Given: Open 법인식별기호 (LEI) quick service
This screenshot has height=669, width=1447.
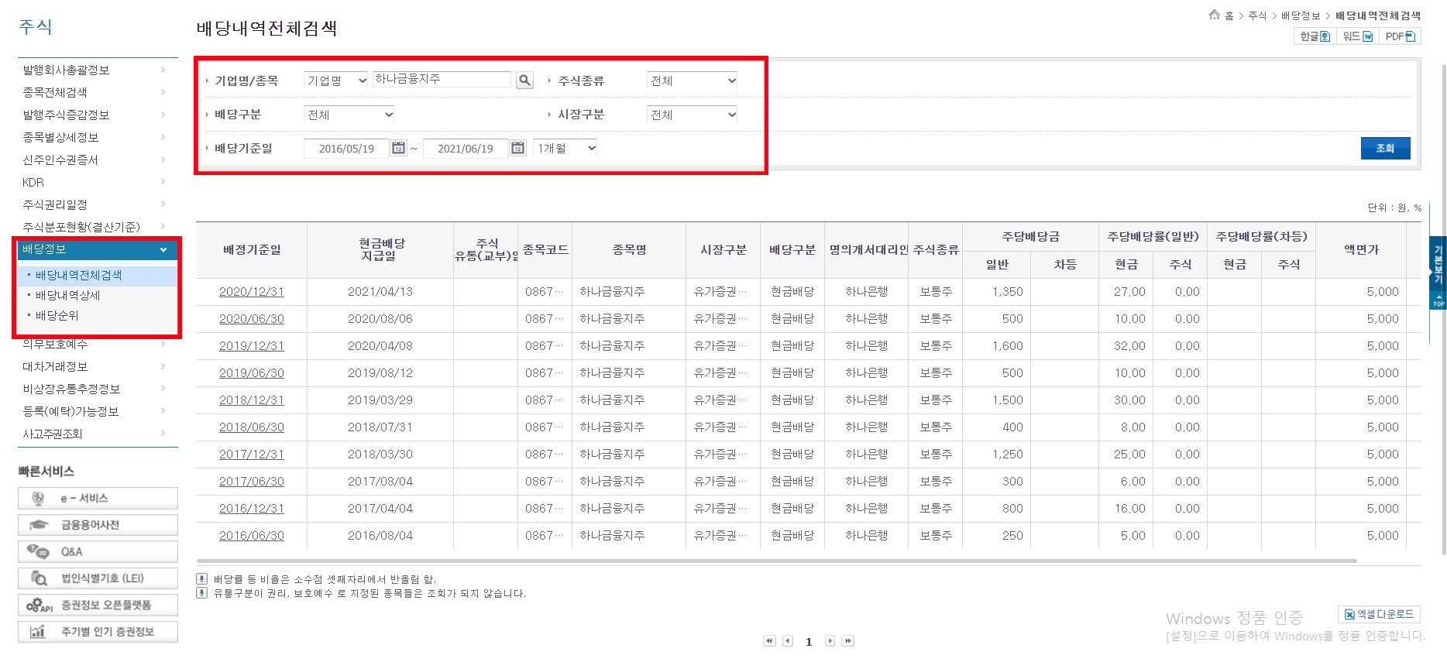Looking at the screenshot, I should (98, 578).
